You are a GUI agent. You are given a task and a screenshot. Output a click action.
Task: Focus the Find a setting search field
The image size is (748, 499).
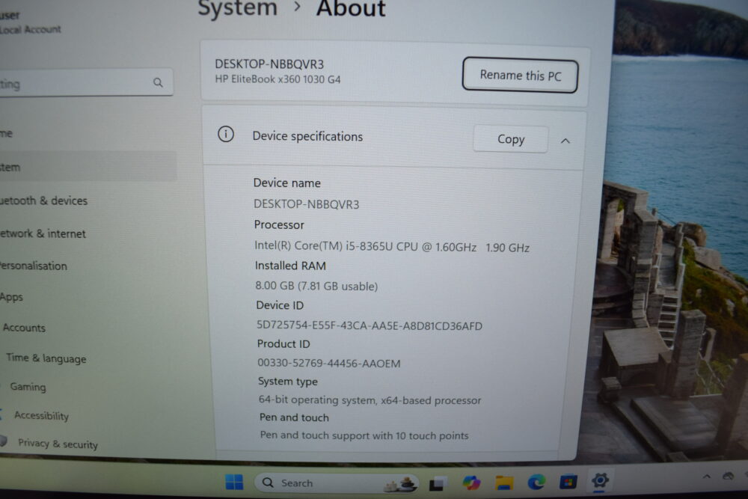click(x=86, y=83)
